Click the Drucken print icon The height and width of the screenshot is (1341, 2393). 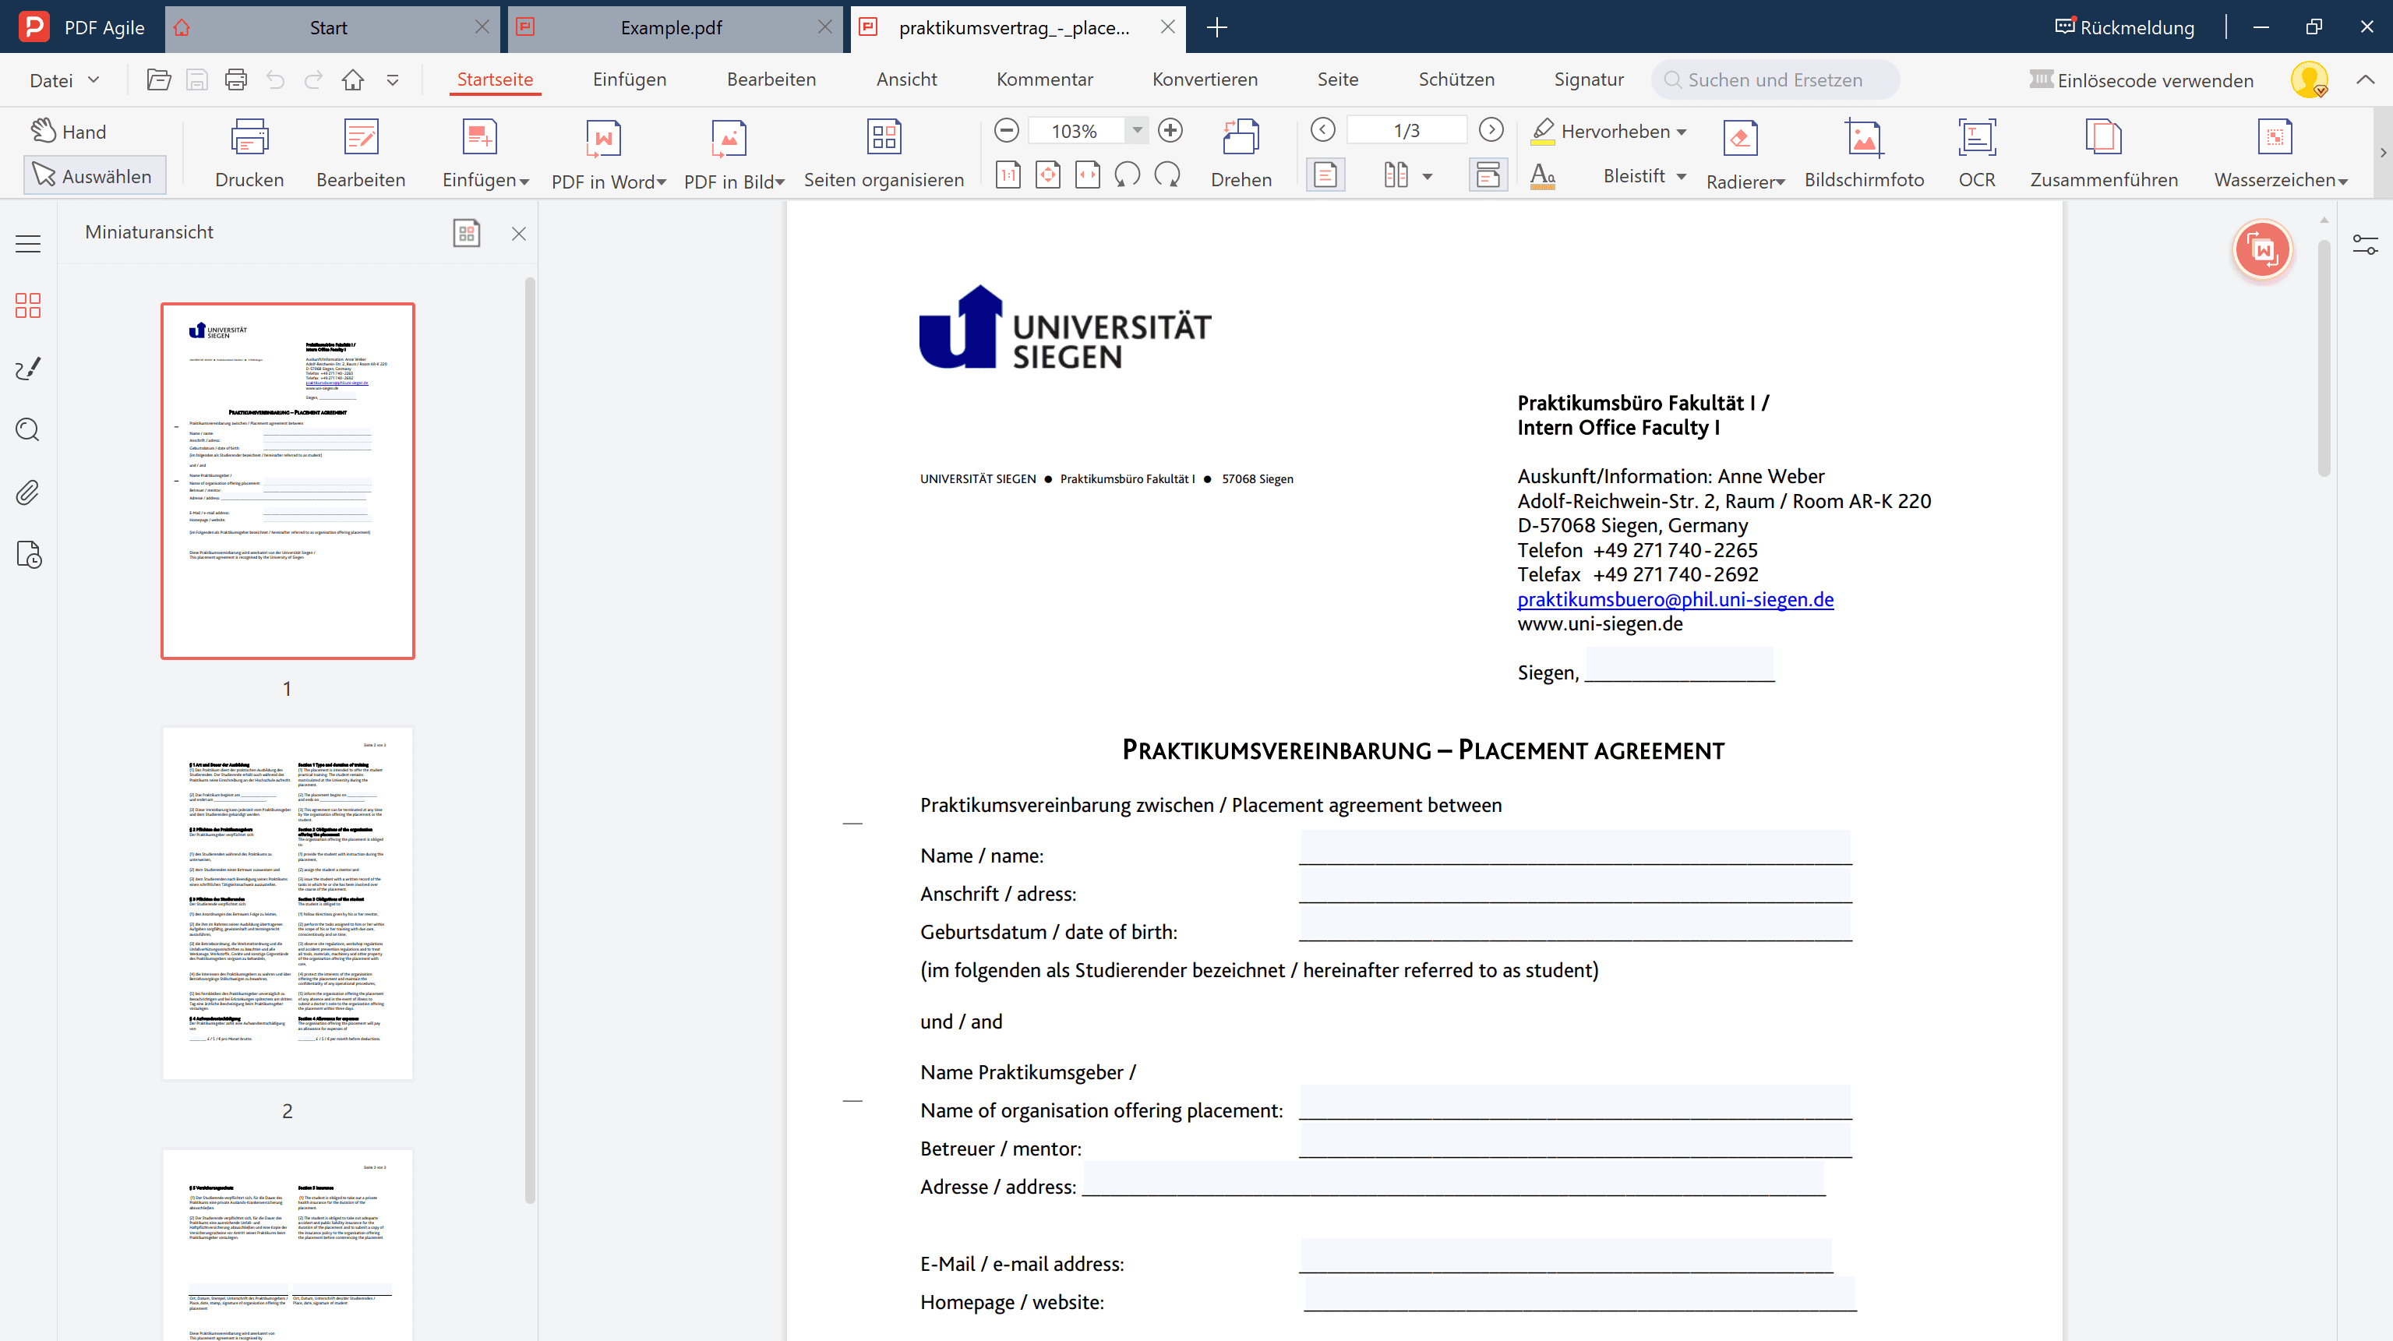click(x=249, y=137)
